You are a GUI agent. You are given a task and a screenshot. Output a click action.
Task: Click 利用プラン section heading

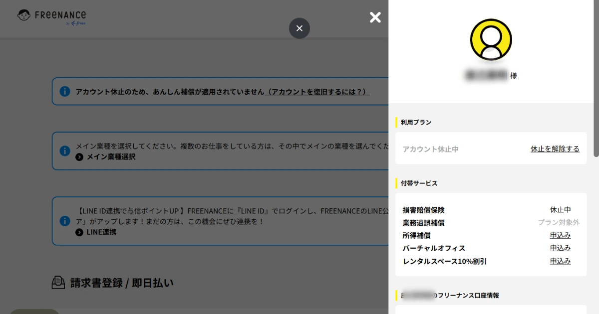pos(416,122)
